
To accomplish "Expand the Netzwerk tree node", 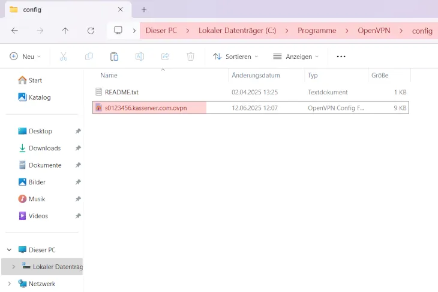I will coord(9,284).
